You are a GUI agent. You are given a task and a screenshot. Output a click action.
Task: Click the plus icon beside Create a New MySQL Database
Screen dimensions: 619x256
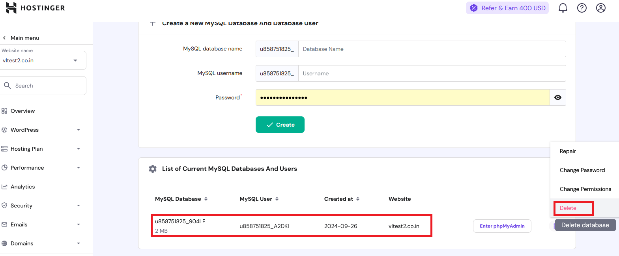pyautogui.click(x=153, y=24)
